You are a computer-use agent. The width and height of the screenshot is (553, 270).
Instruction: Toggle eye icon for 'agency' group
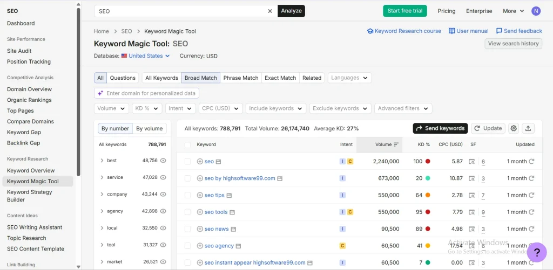(x=163, y=211)
